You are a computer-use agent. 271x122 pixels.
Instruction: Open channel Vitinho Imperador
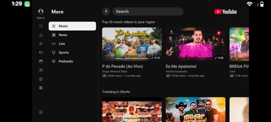[x=177, y=71]
